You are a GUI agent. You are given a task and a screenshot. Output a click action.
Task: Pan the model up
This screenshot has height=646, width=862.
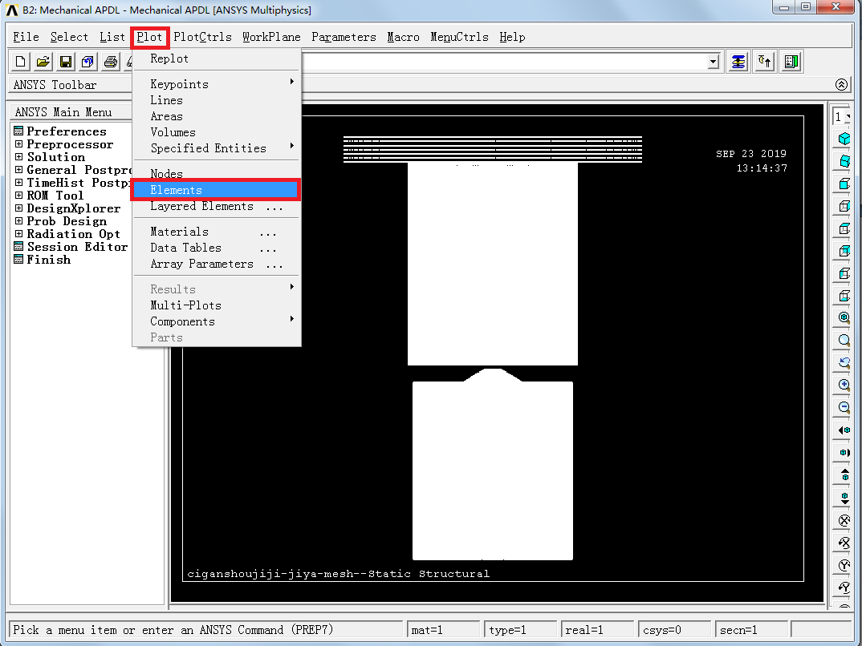(x=844, y=475)
